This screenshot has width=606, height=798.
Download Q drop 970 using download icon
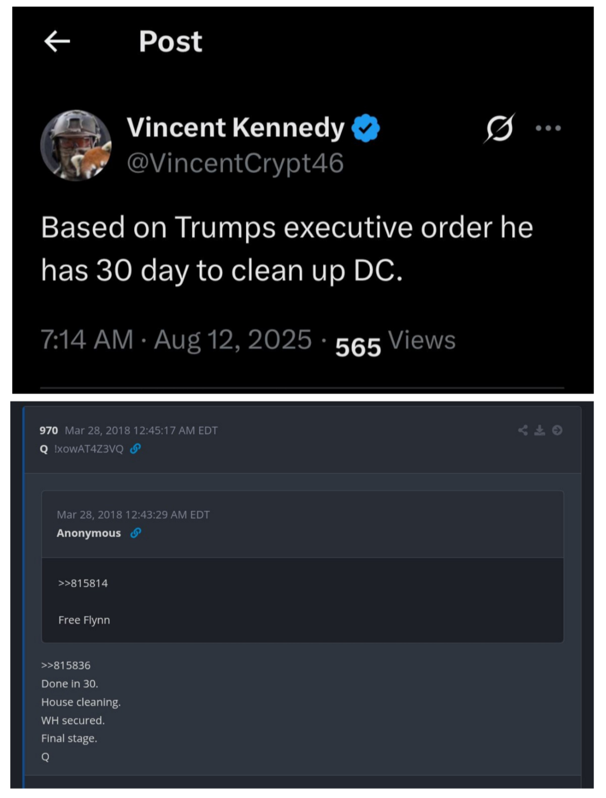(540, 430)
